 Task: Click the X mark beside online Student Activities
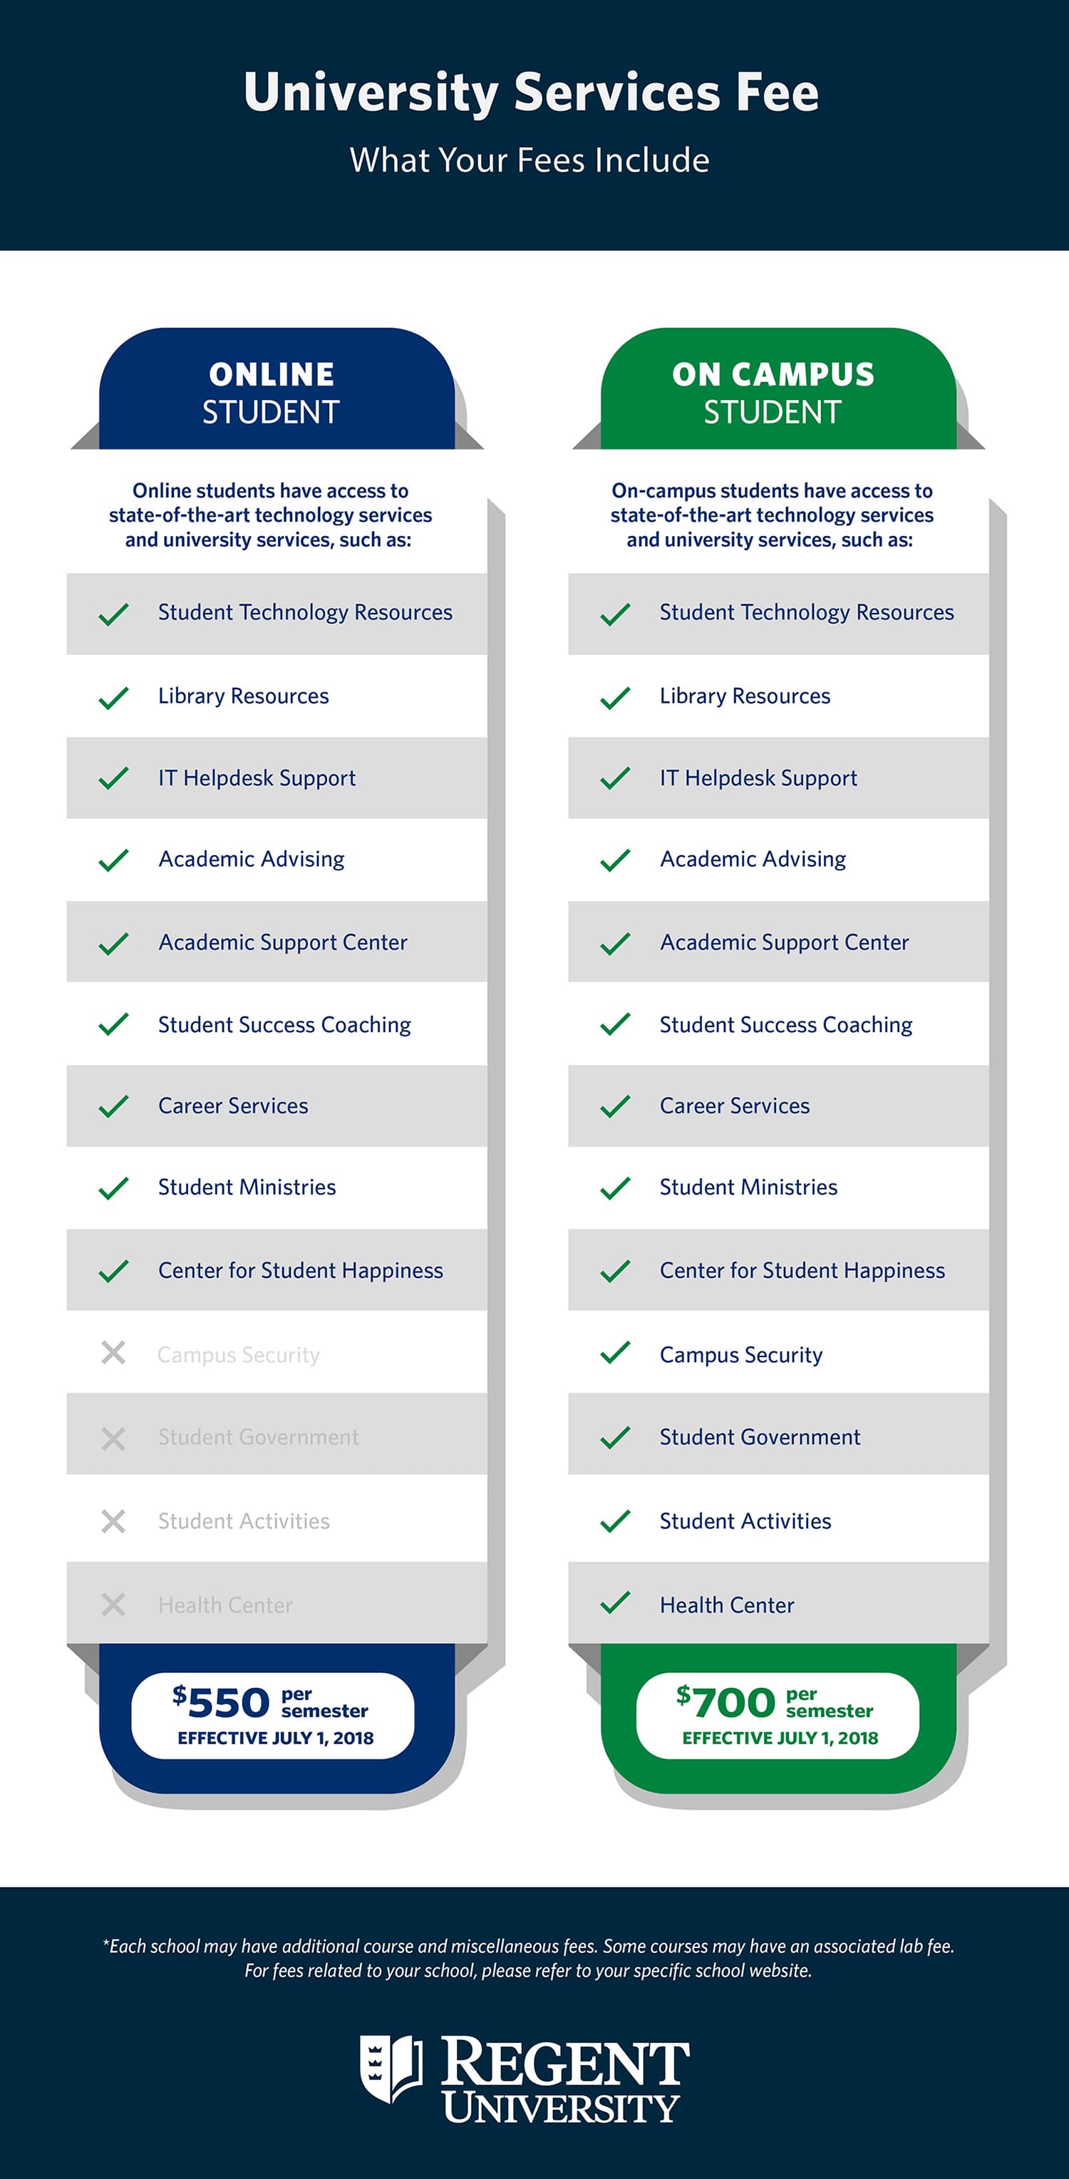pos(113,1521)
